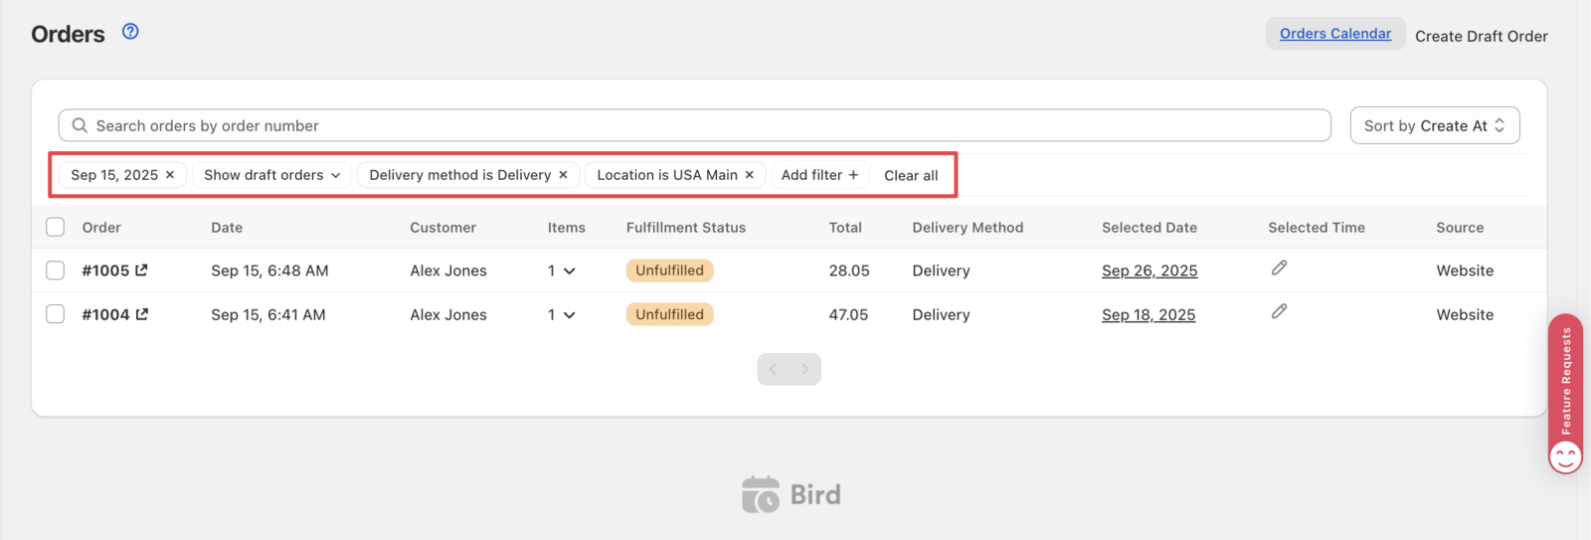Open the Orders Calendar link
This screenshot has height=540, width=1591.
[1335, 33]
